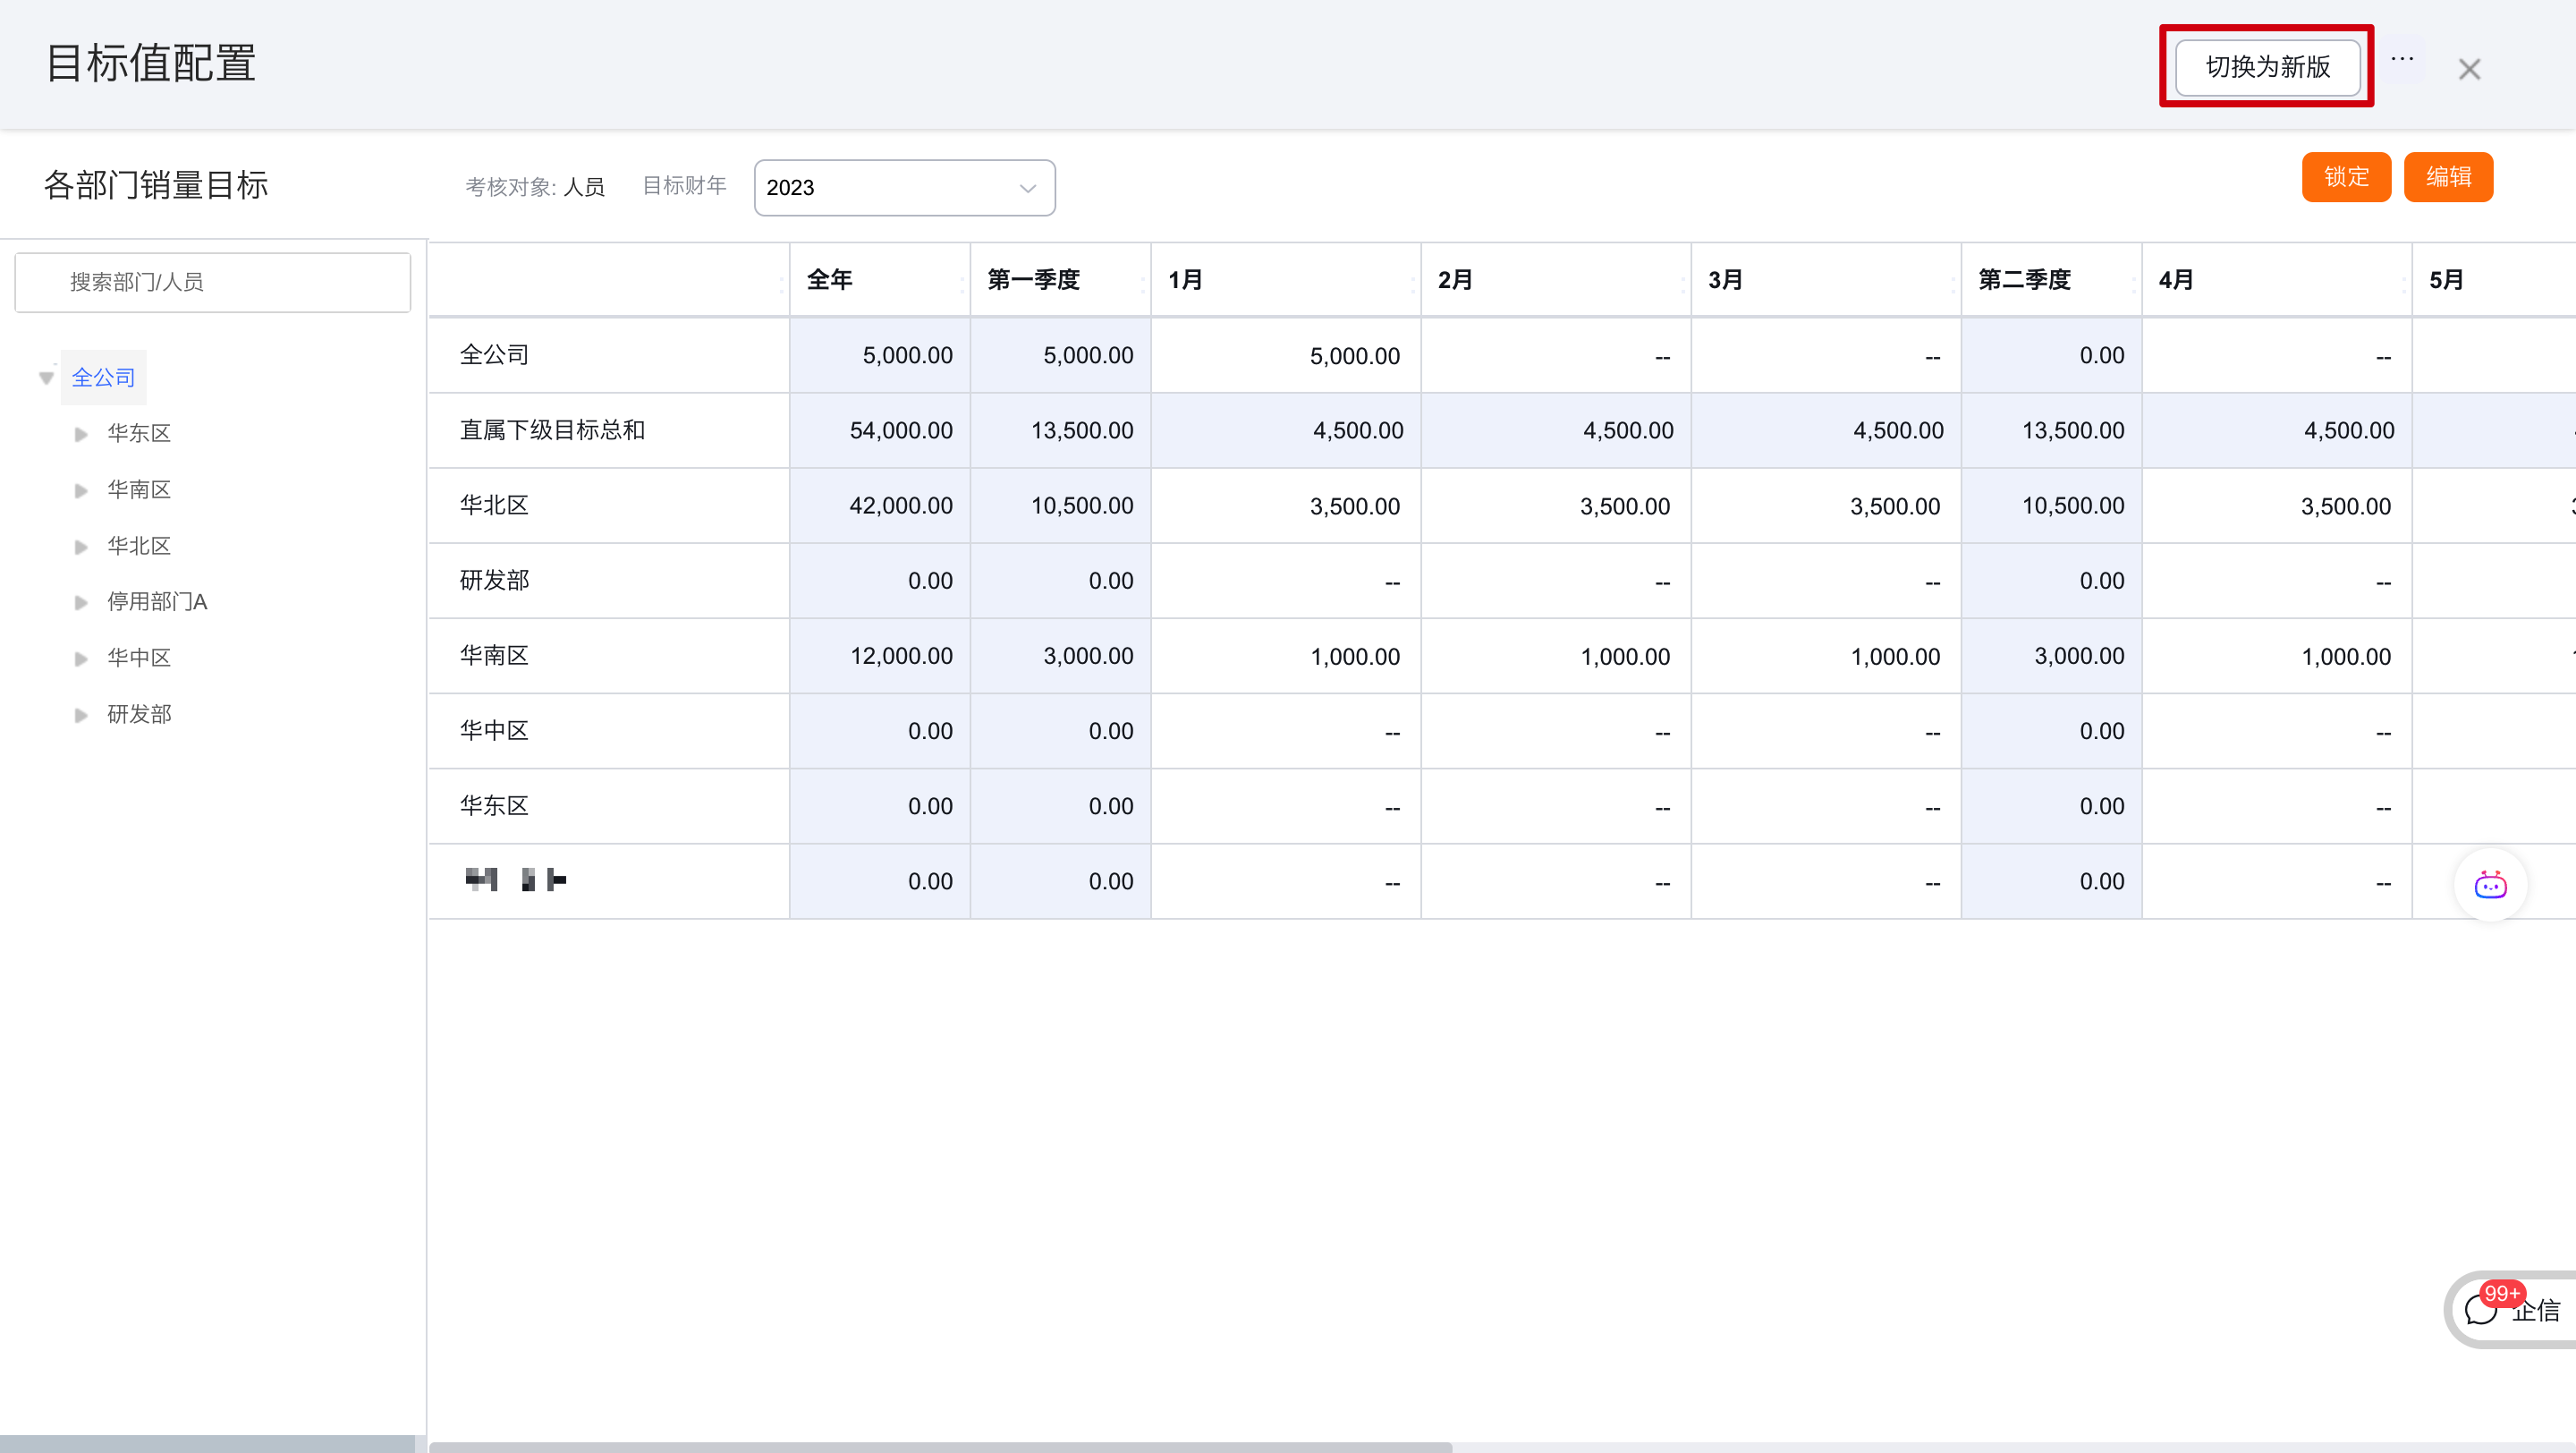Select 华中区 in the department tree
2576x1453 pixels.
click(139, 658)
